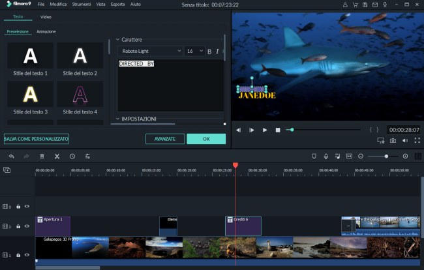Screen dimensions: 424x270
Task: Play the preview video
Action: pyautogui.click(x=265, y=130)
